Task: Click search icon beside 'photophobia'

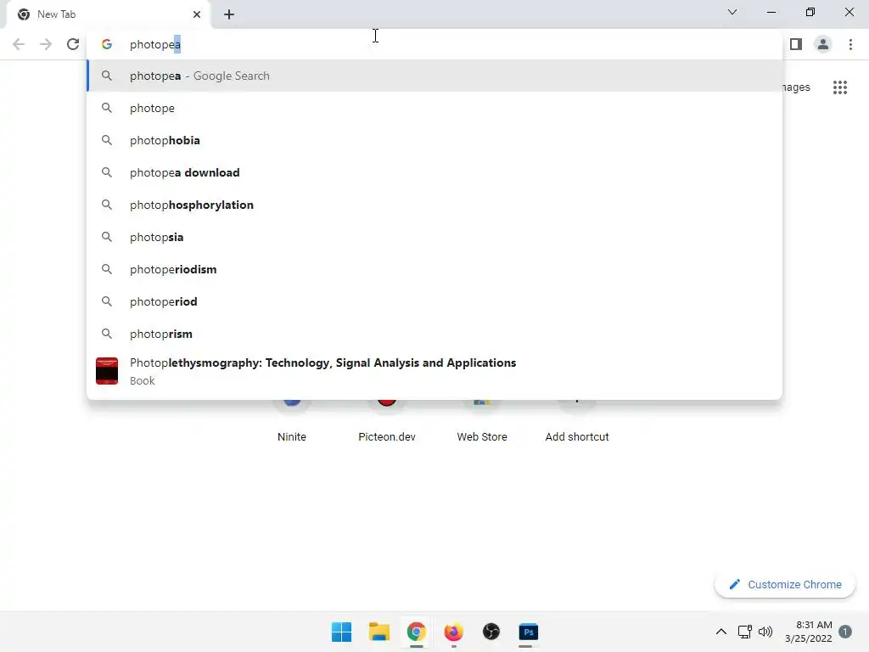Action: (x=107, y=140)
